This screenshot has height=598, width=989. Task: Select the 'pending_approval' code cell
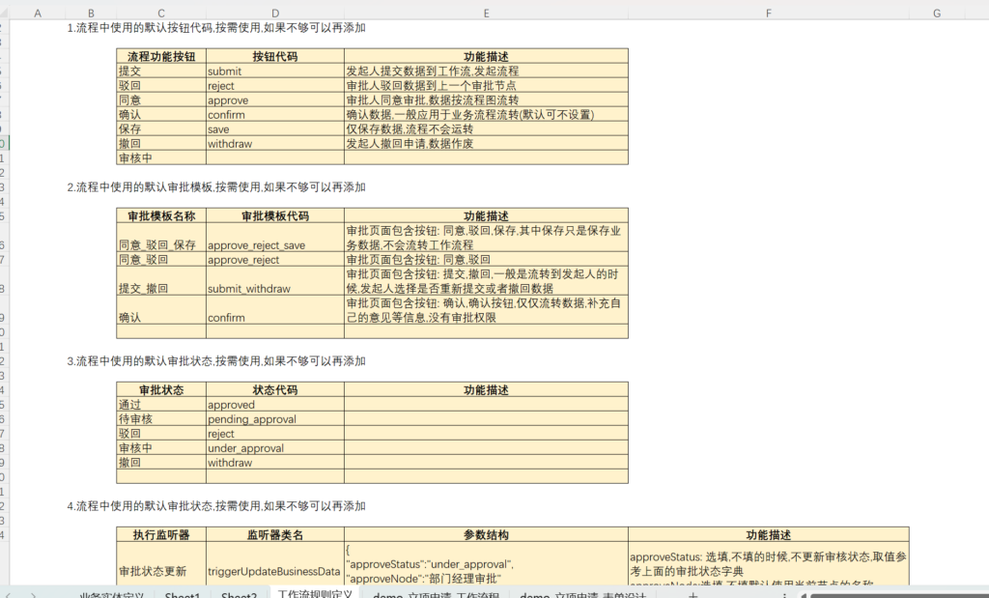275,419
